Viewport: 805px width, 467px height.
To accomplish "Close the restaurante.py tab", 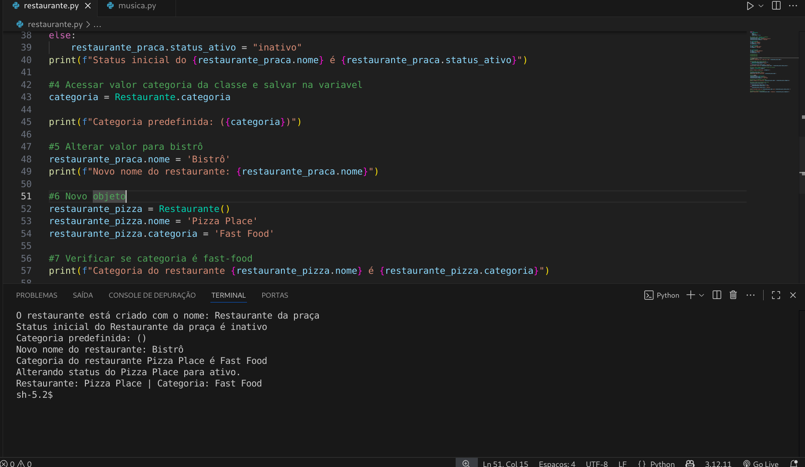I will coord(88,6).
